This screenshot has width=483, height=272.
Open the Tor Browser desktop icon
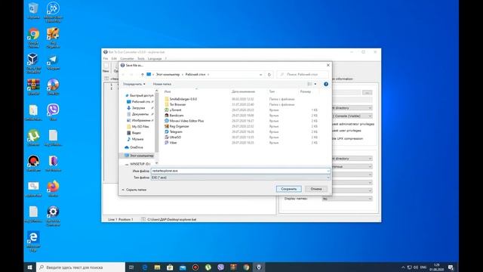(x=53, y=163)
